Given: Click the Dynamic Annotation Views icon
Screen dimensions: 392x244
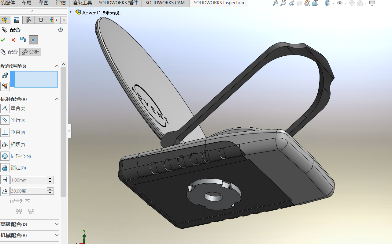Looking at the screenshot, I should (307, 3).
